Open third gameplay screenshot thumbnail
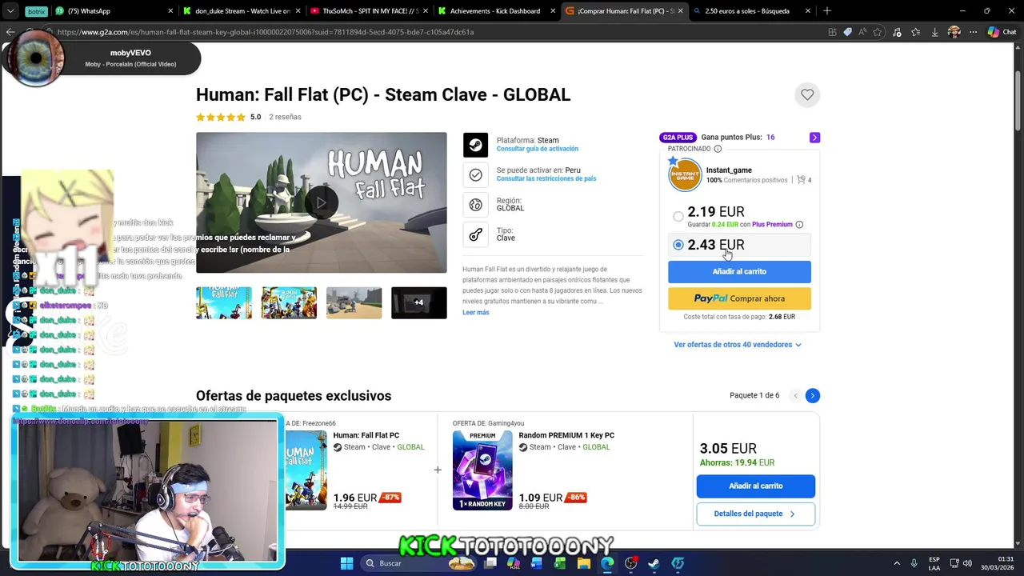The height and width of the screenshot is (576, 1024). [354, 303]
